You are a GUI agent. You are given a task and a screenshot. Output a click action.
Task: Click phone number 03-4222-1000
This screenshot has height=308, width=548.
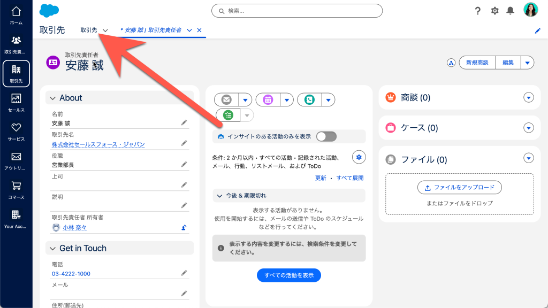point(71,274)
